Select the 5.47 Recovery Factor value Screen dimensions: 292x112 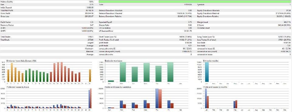pos(92,25)
